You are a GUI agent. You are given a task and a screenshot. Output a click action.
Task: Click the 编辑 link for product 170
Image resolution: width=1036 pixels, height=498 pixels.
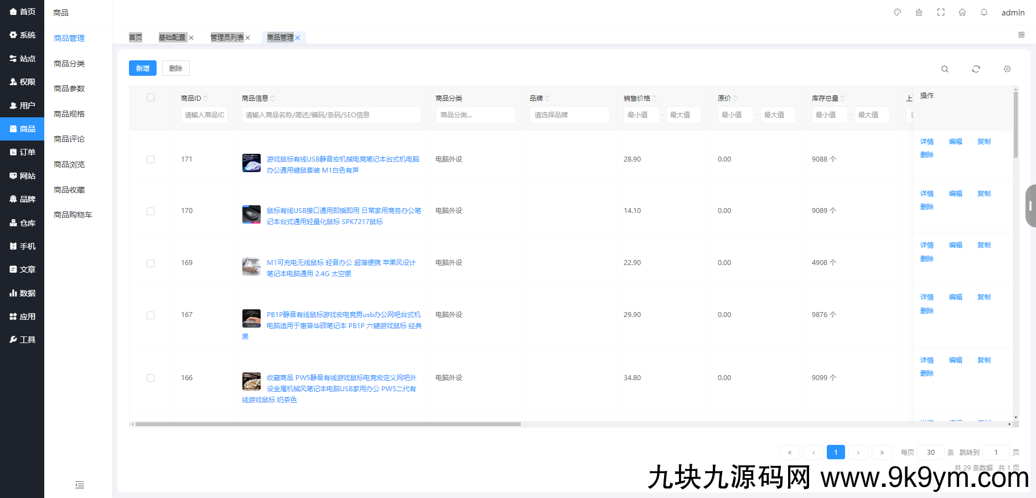click(956, 193)
